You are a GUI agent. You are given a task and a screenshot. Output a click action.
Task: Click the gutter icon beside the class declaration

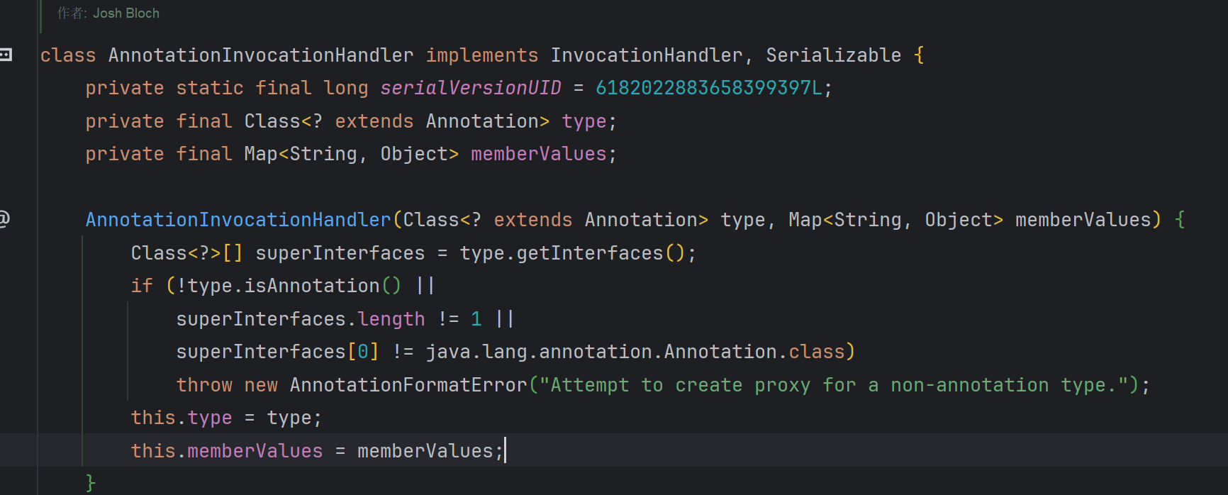coord(6,55)
